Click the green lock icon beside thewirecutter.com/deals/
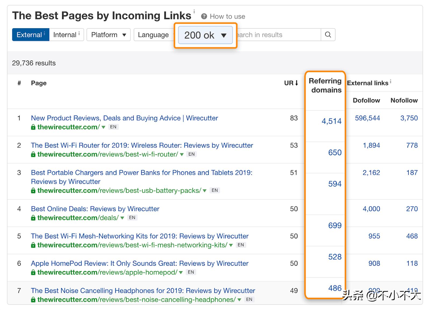 click(x=33, y=218)
